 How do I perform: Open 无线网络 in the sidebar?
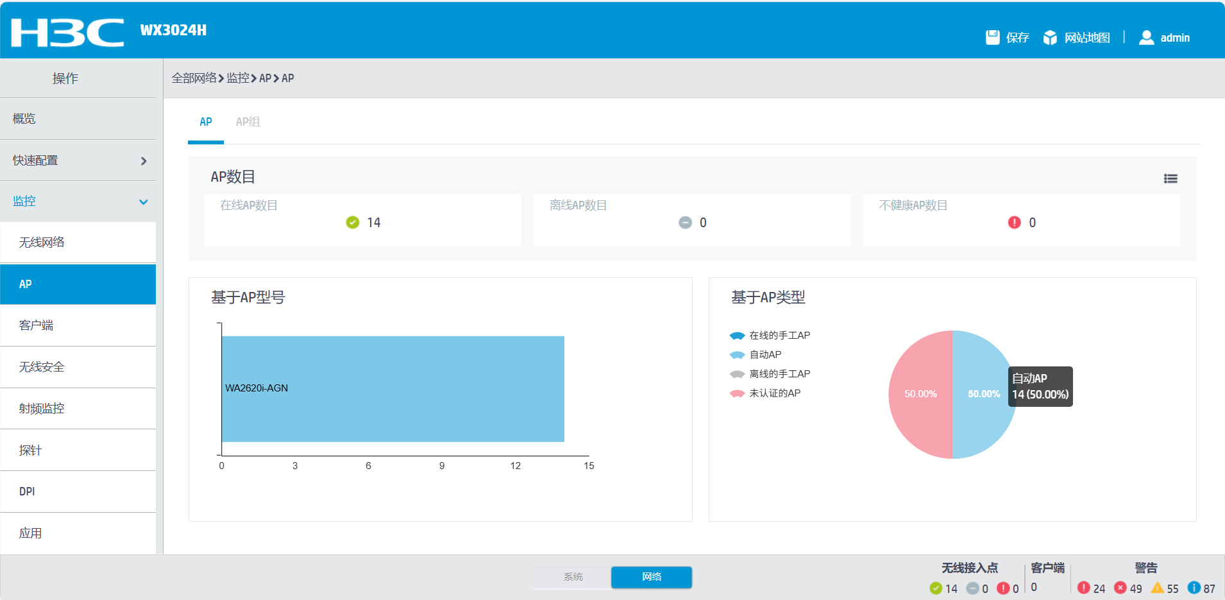point(78,243)
